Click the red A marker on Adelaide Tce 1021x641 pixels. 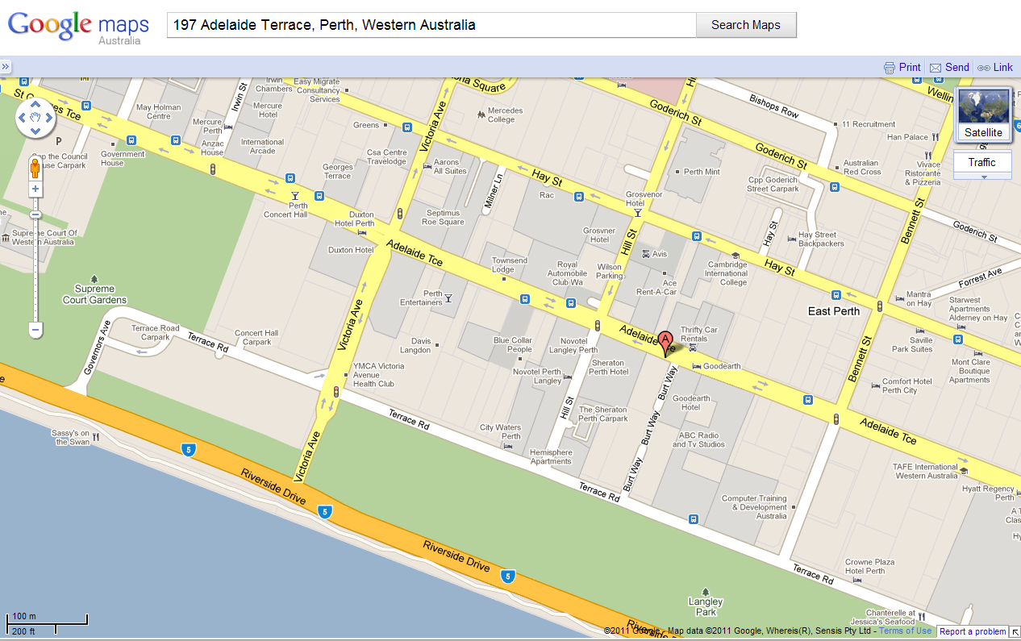pyautogui.click(x=665, y=343)
